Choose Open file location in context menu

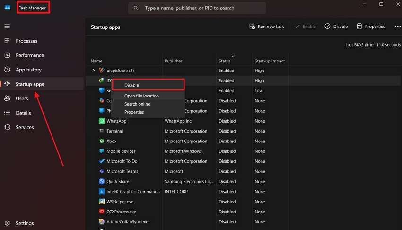pos(148,96)
